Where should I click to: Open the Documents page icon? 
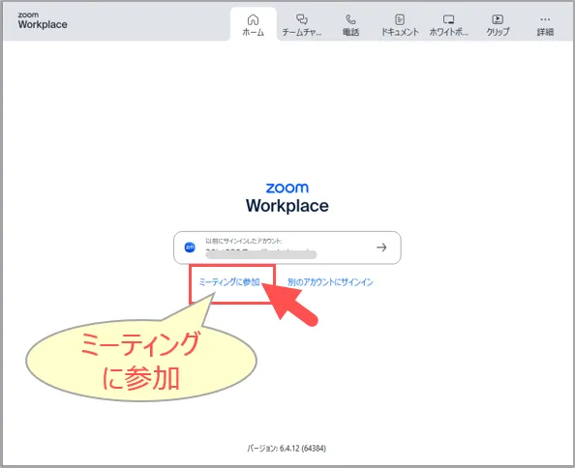(x=400, y=19)
